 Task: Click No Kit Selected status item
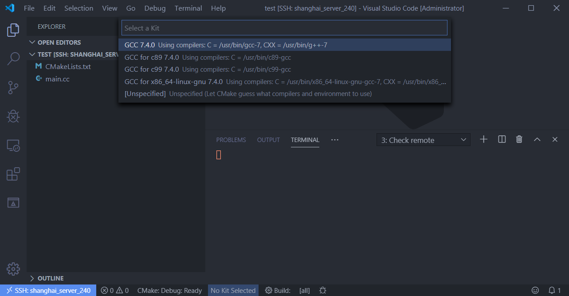(233, 291)
